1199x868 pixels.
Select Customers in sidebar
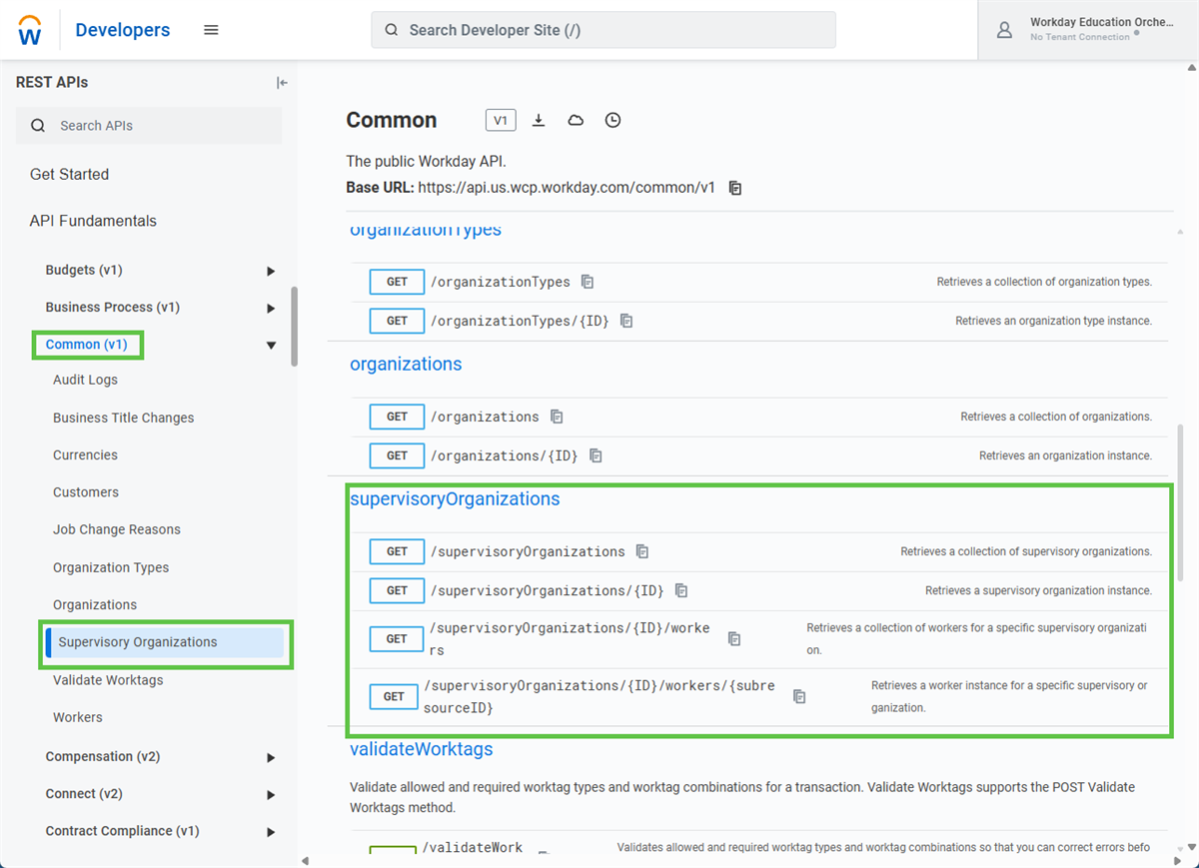click(x=86, y=491)
